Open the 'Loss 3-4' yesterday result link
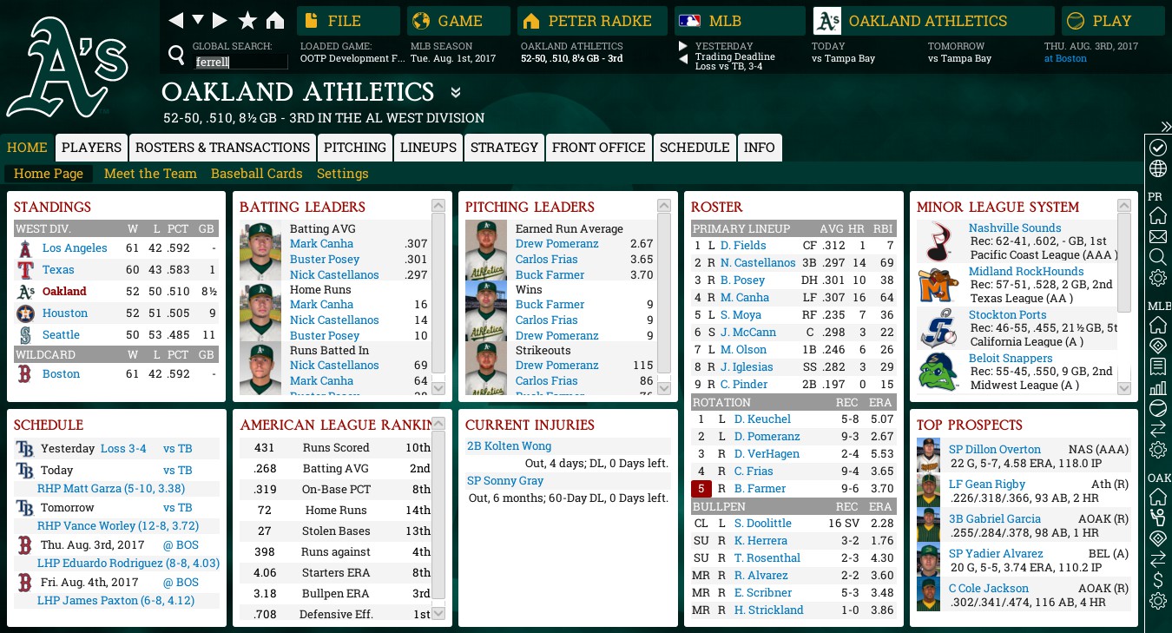 click(x=123, y=449)
